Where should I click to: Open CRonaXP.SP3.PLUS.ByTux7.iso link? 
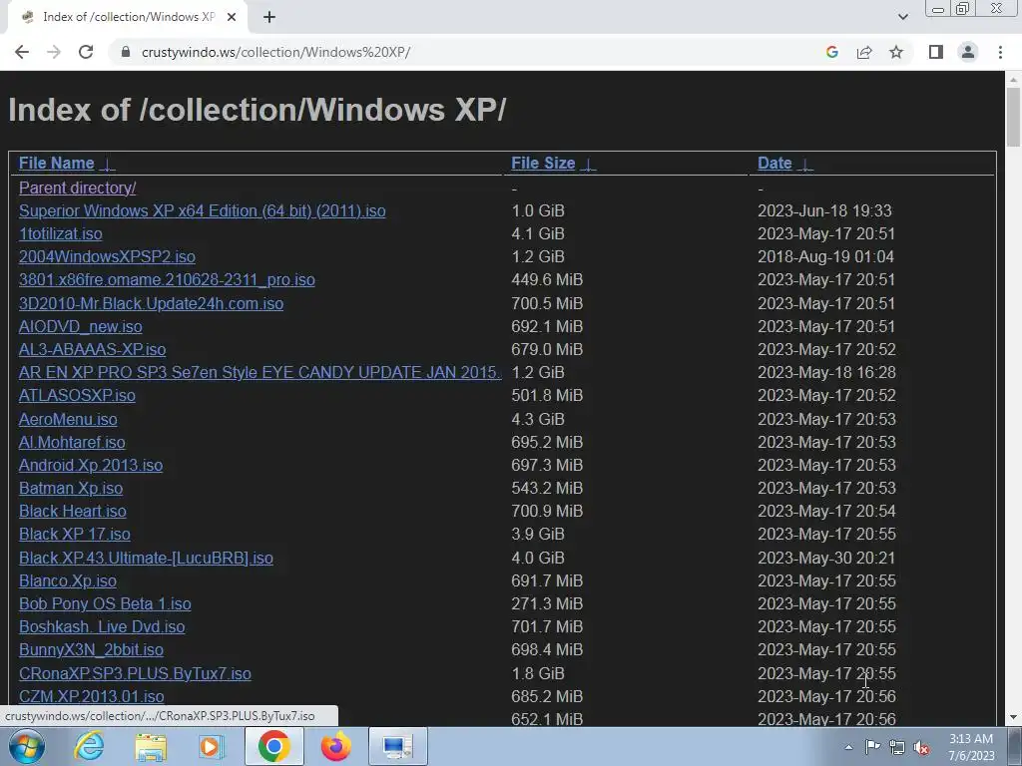[x=135, y=673]
